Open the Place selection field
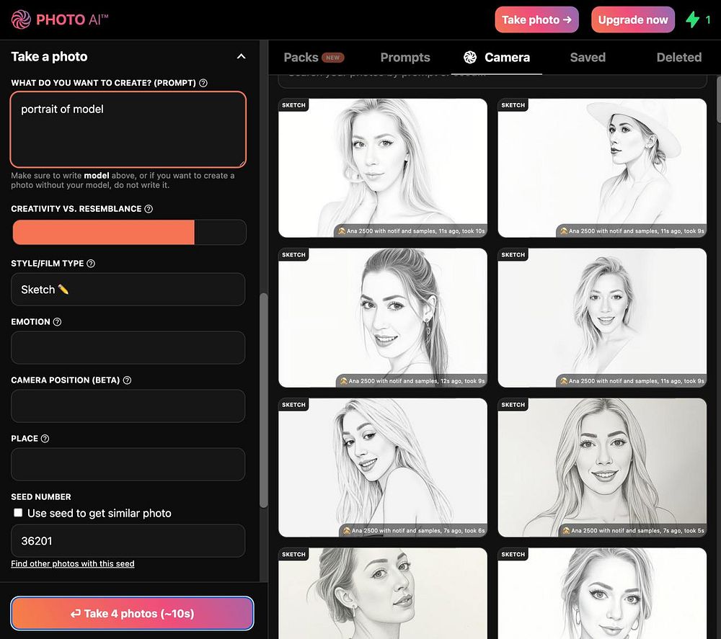 point(128,465)
